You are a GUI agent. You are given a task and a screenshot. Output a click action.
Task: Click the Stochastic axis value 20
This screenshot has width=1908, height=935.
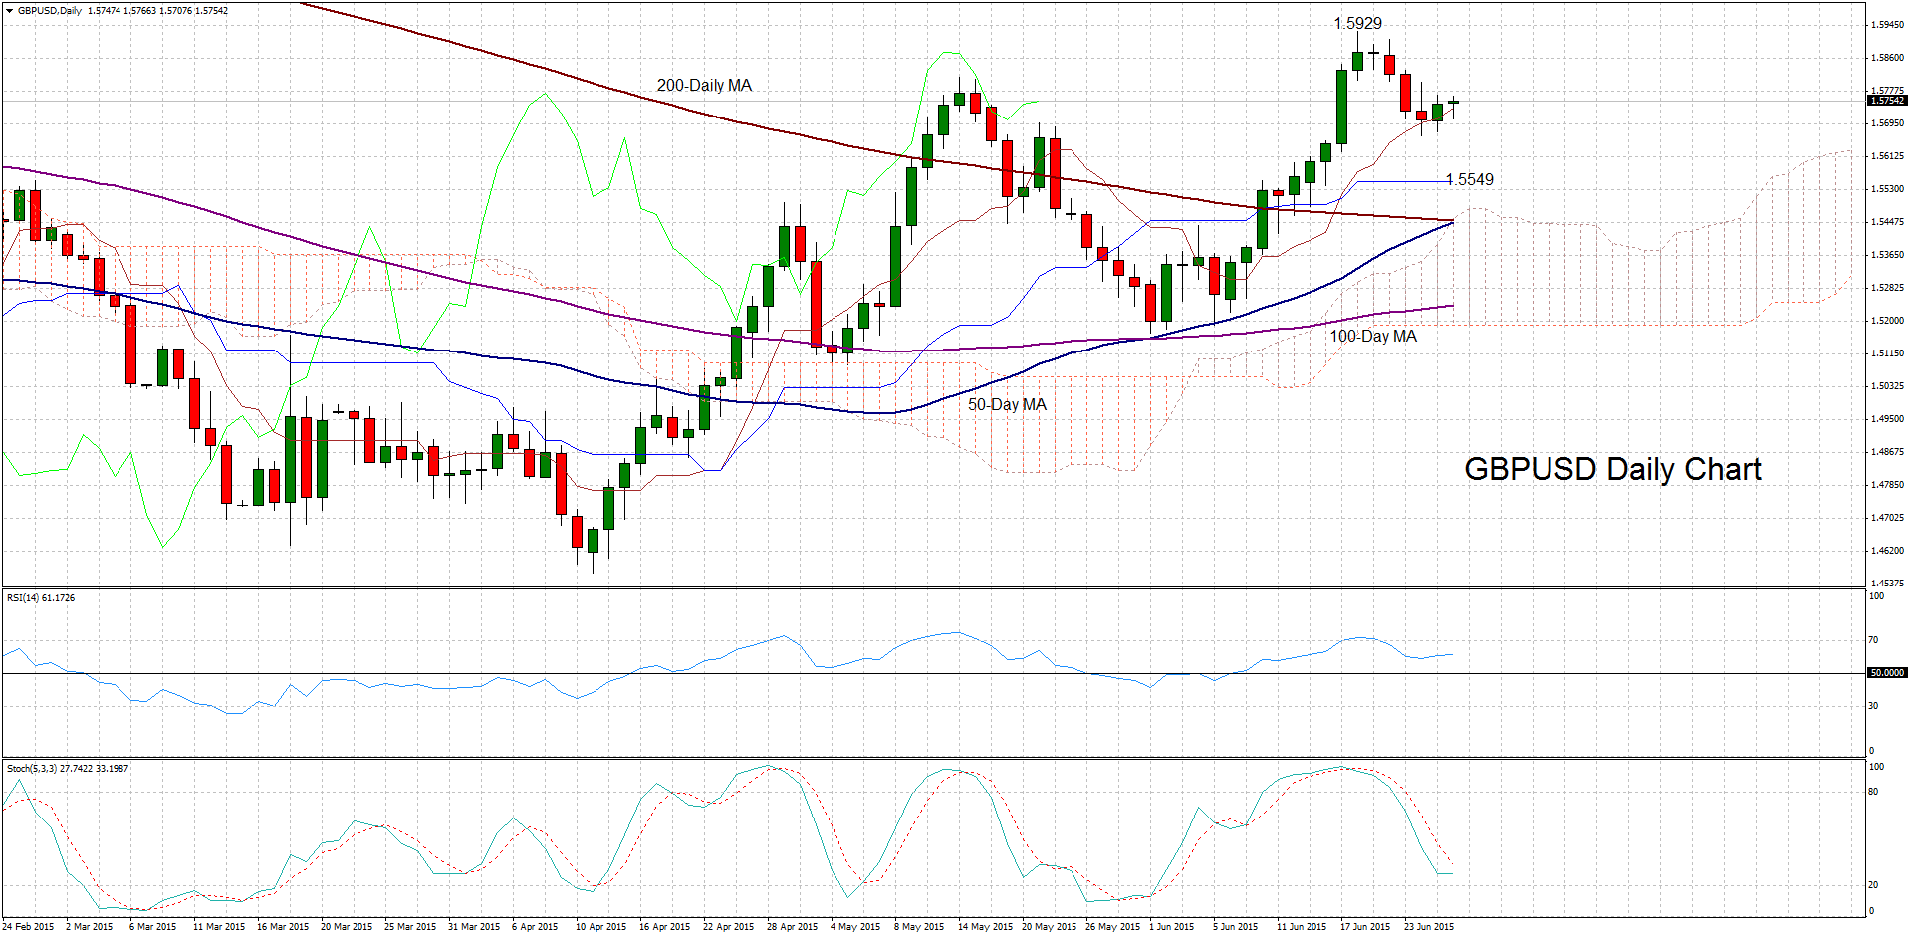pos(1873,885)
